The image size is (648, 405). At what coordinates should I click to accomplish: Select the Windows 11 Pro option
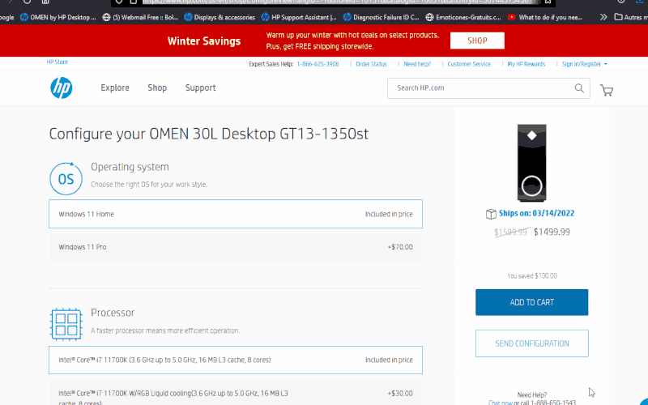click(x=236, y=247)
